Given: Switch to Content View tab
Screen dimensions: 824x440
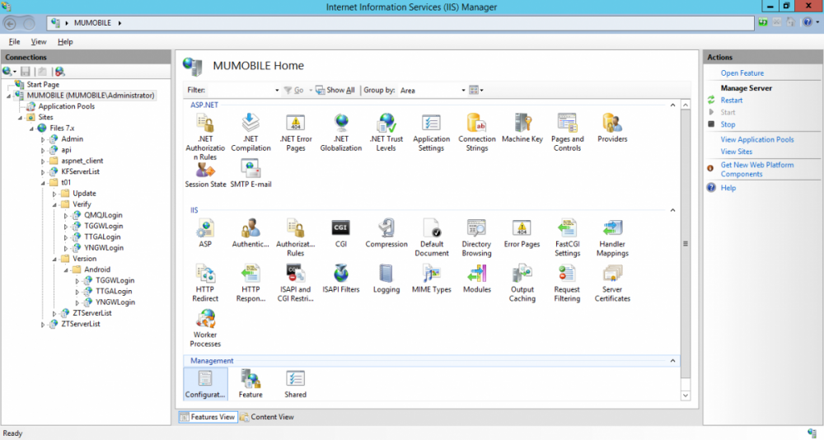Looking at the screenshot, I should pos(267,417).
